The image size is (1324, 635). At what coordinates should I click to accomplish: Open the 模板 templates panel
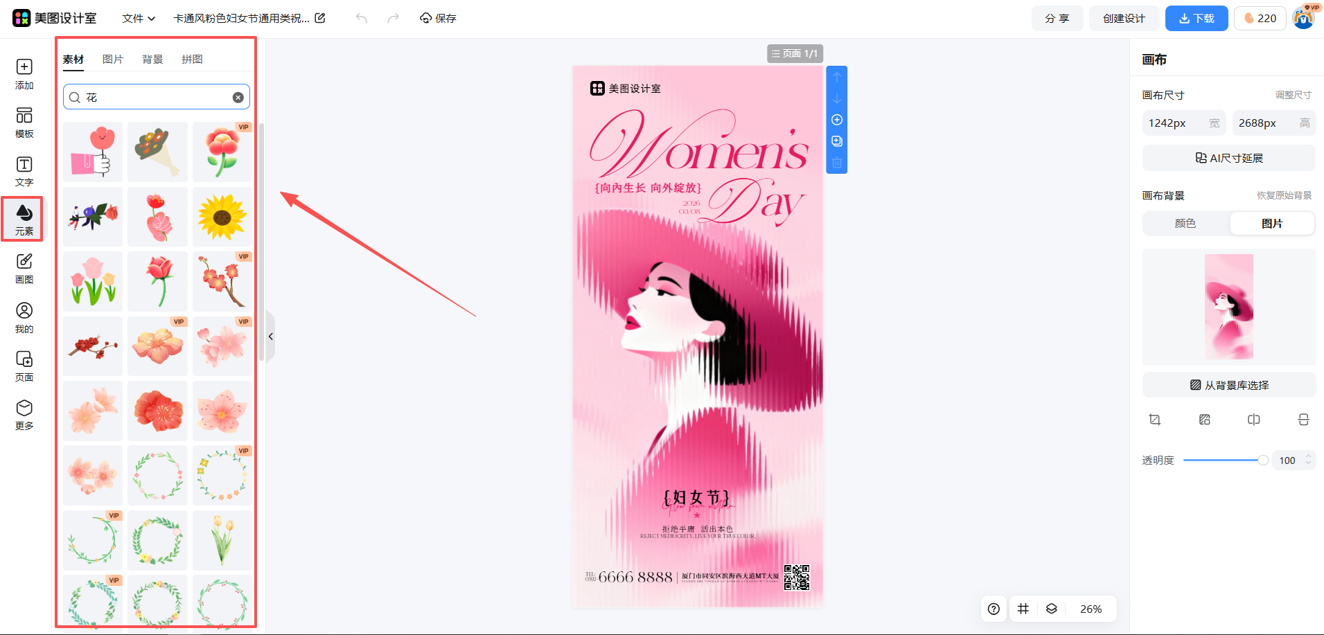(24, 122)
